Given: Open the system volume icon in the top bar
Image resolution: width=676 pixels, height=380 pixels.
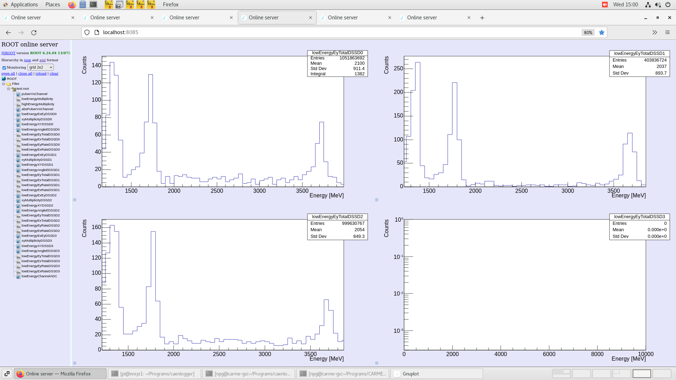Looking at the screenshot, I should point(657,5).
